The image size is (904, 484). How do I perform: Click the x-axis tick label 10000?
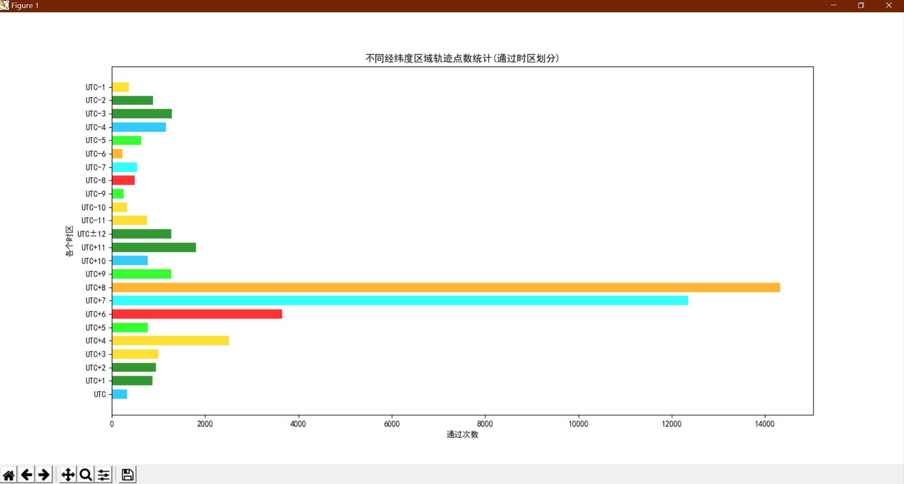point(578,424)
